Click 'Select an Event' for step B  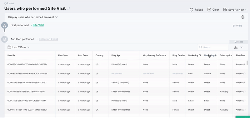[x=48, y=39]
